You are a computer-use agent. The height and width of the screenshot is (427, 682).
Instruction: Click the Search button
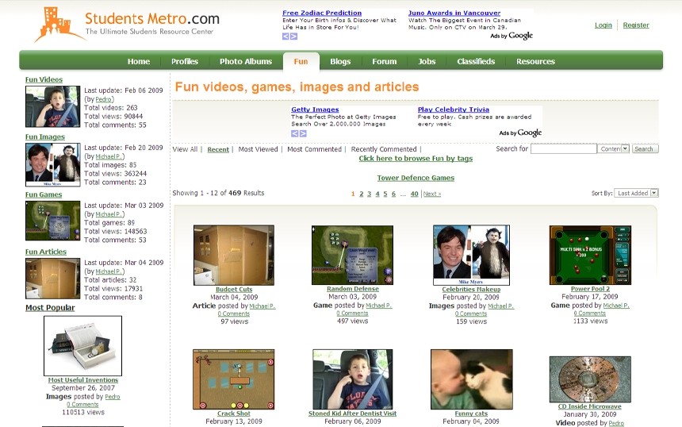click(645, 149)
